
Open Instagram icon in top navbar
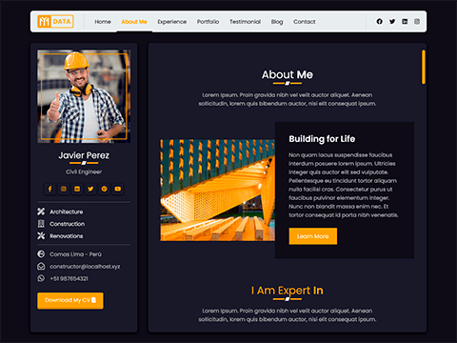point(417,22)
